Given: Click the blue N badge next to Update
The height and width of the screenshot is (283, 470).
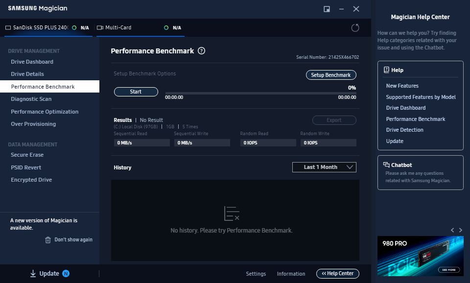Looking at the screenshot, I should pos(66,273).
